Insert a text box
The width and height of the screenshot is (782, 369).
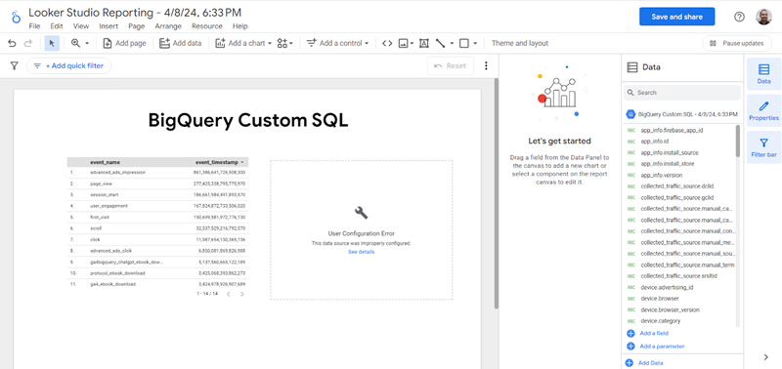424,43
